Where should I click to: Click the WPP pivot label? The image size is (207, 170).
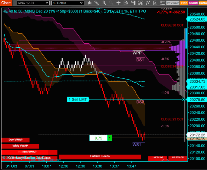[x=137, y=53]
